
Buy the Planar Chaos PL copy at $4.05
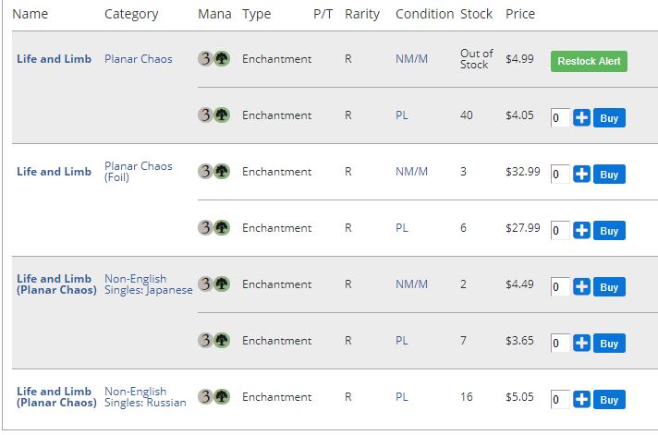point(609,118)
